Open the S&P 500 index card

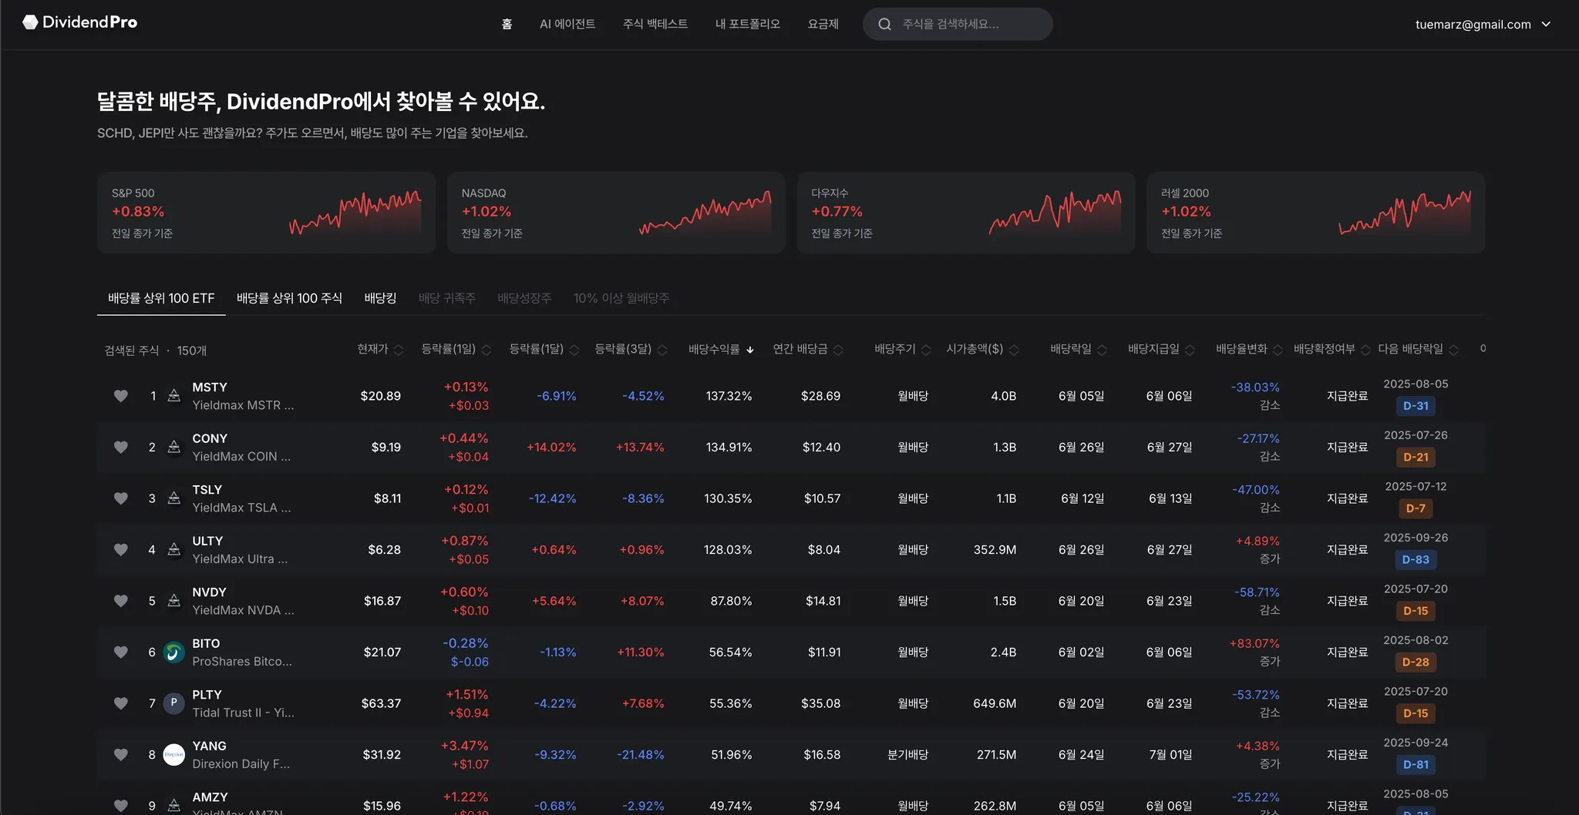point(266,213)
